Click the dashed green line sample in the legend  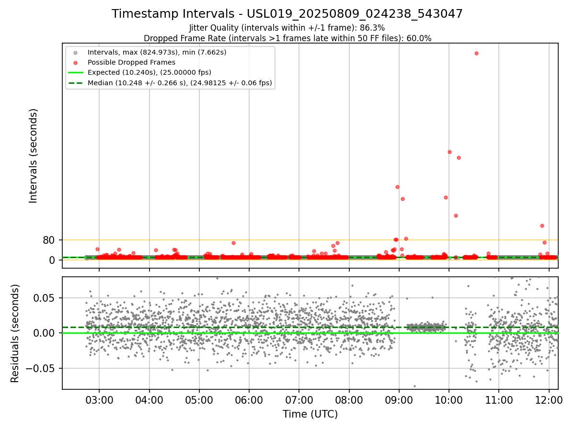point(75,83)
